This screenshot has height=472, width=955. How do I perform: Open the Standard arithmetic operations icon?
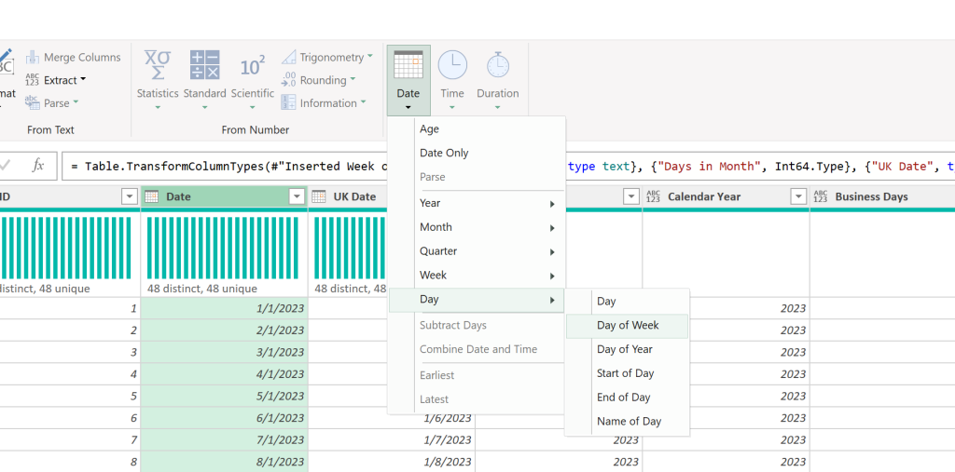(x=204, y=65)
